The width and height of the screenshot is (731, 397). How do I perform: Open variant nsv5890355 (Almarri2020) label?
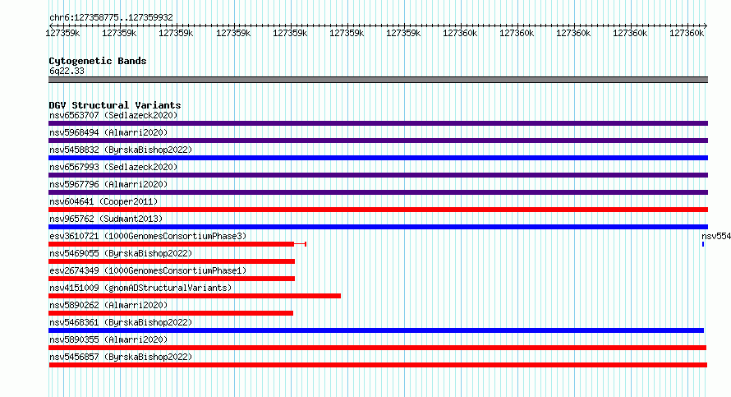pyautogui.click(x=108, y=339)
